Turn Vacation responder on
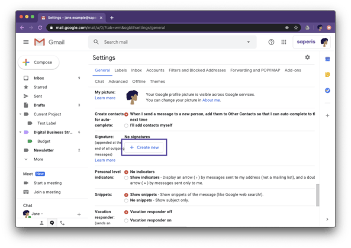The height and width of the screenshot is (248, 351). tap(126, 221)
